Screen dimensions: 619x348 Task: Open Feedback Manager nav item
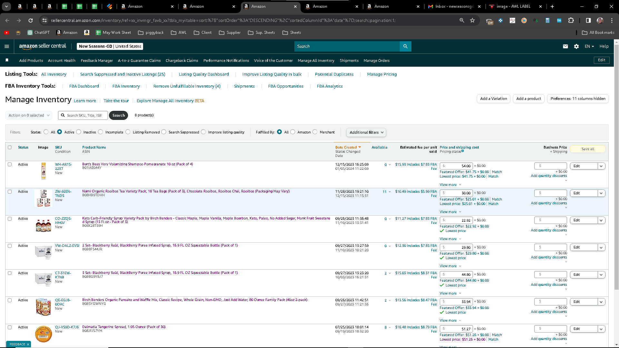coord(97,61)
